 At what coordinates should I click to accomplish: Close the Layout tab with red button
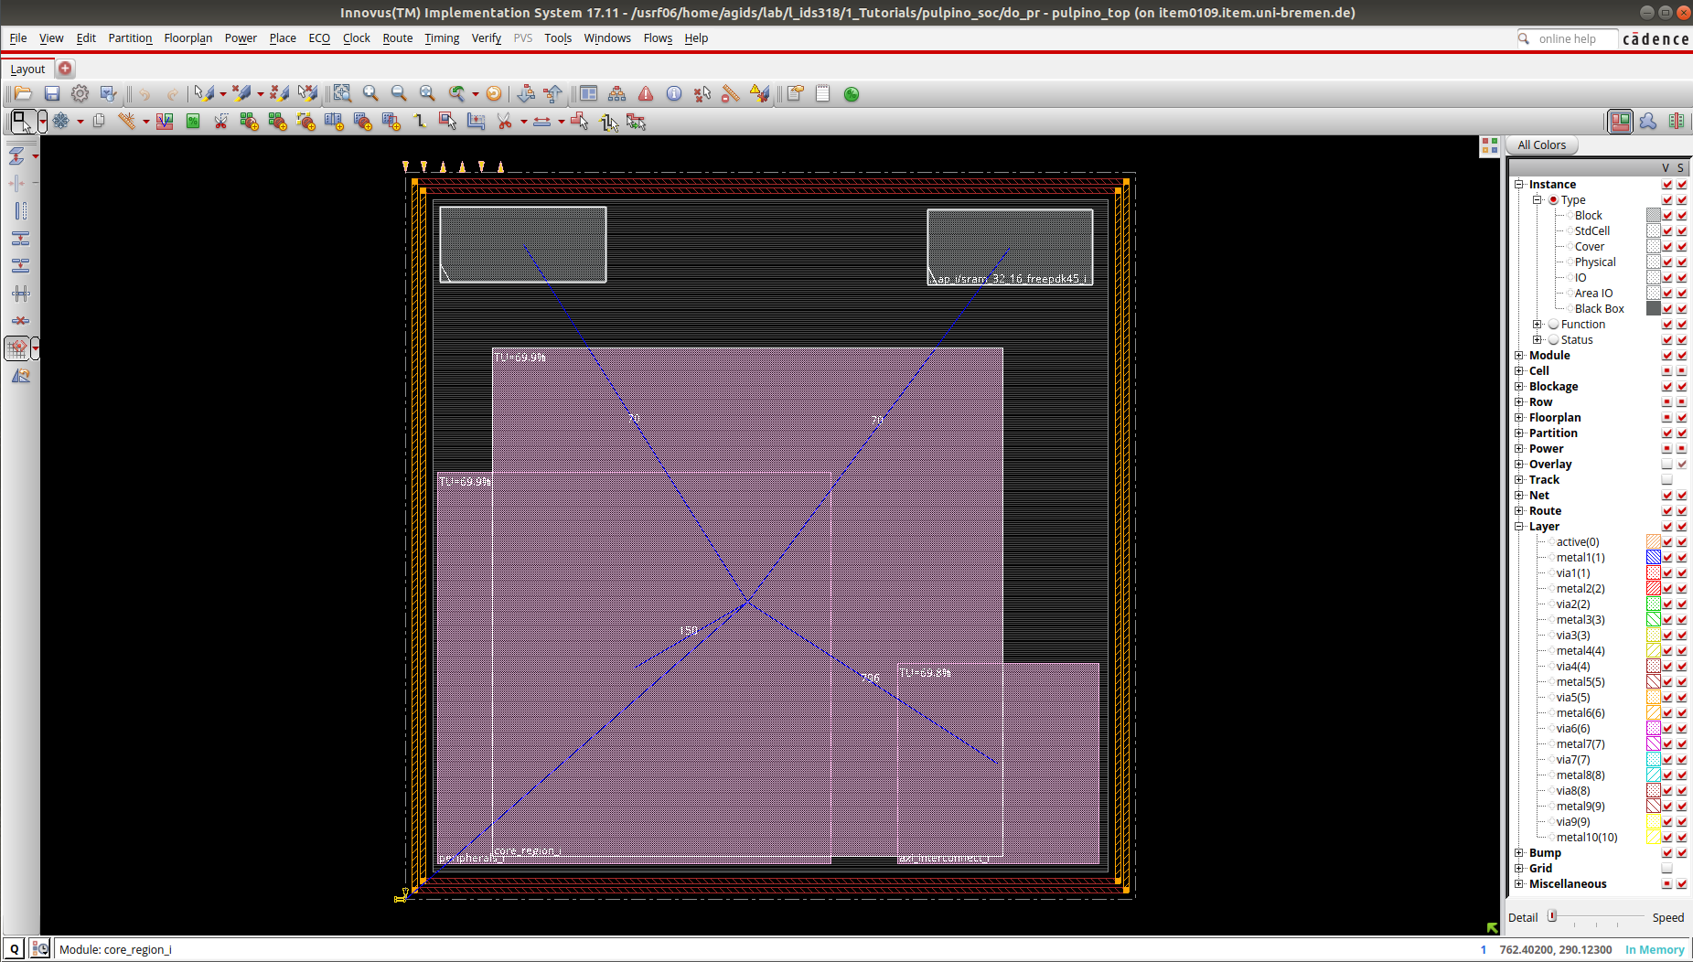pyautogui.click(x=65, y=69)
